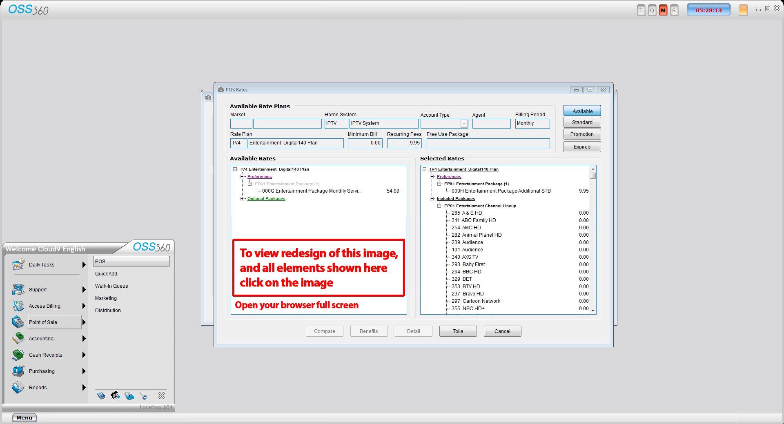Open the blue book icon in menu footer

101,395
